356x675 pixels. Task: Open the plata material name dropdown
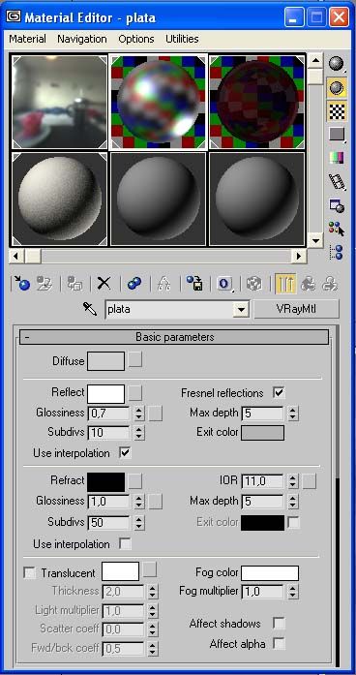pyautogui.click(x=242, y=309)
